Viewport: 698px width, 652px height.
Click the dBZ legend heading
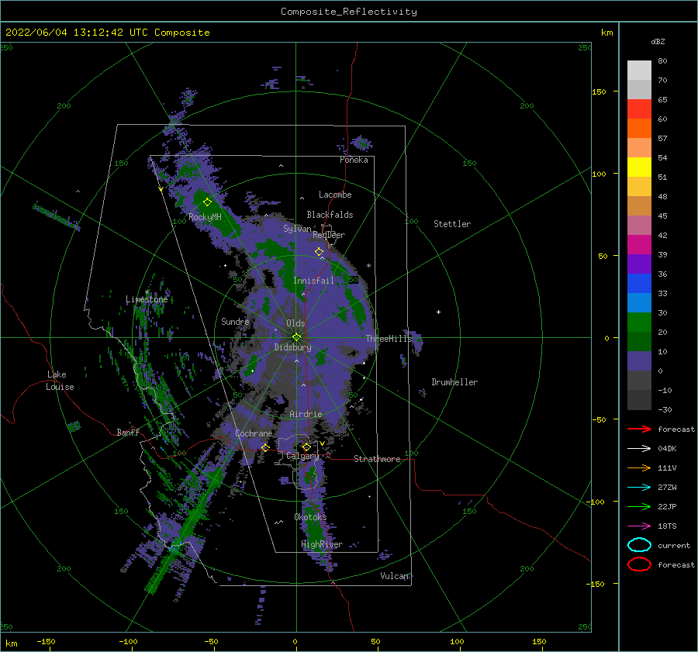point(658,41)
